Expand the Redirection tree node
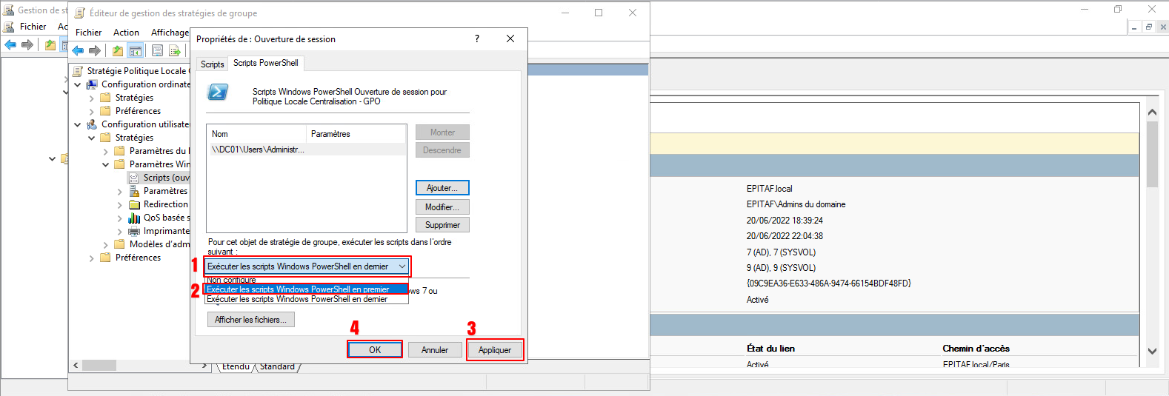Image resolution: width=1169 pixels, height=396 pixels. tap(120, 204)
